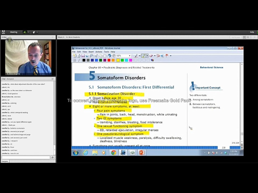
Task: Pick the green dark color swatch
Action: pos(101,60)
